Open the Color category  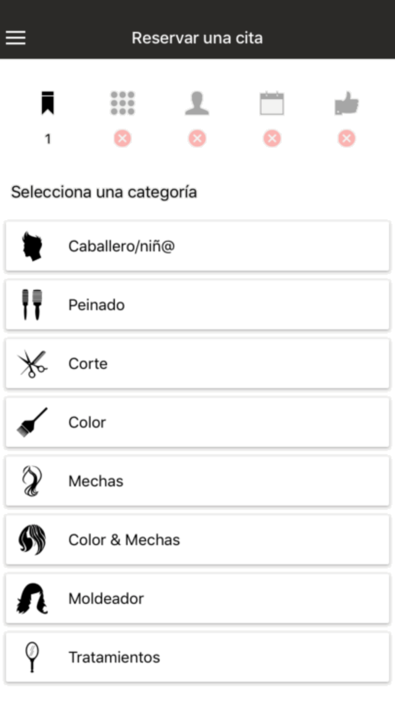(x=197, y=422)
